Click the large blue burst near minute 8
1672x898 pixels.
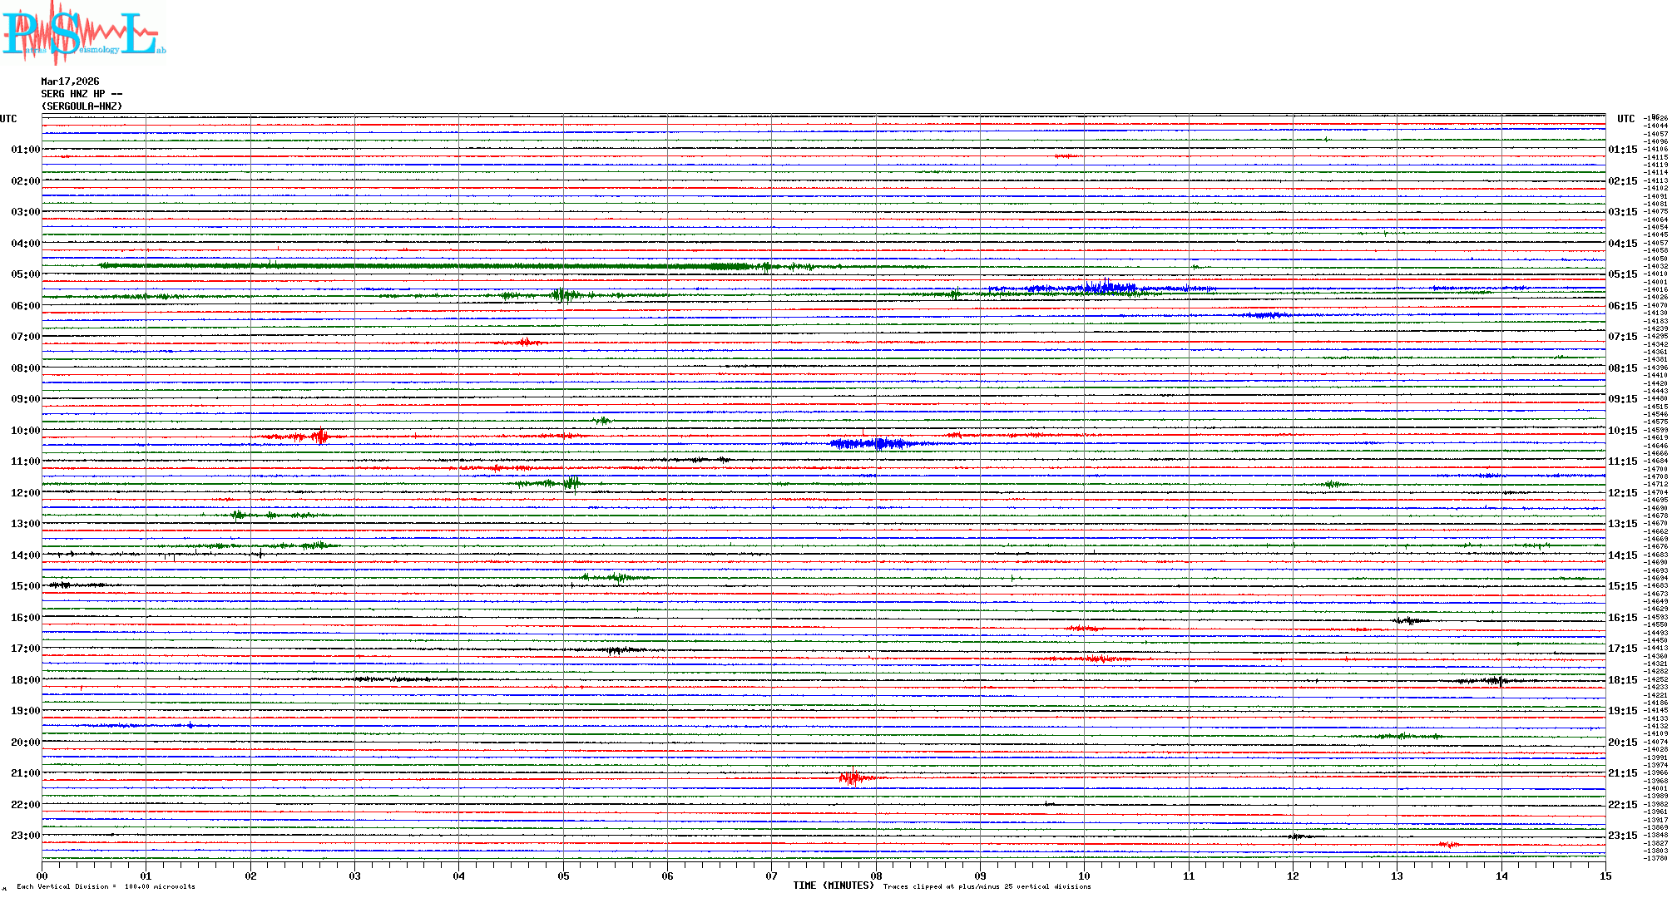(x=873, y=444)
